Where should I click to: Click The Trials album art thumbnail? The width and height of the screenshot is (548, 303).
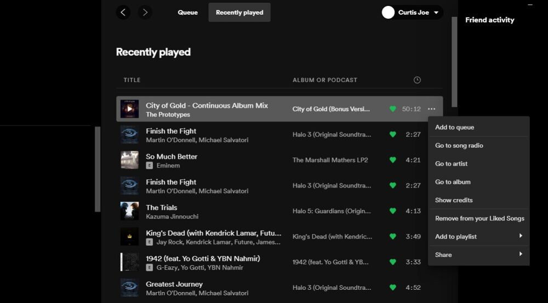130,211
